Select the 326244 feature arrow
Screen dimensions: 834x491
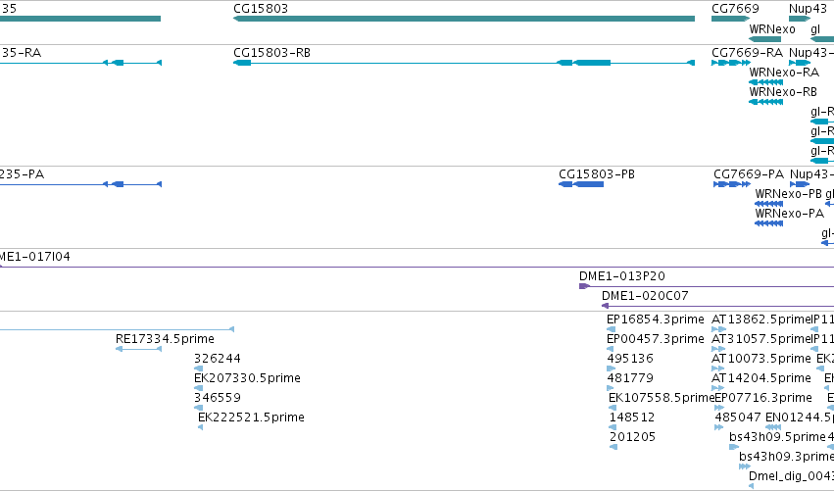(198, 368)
